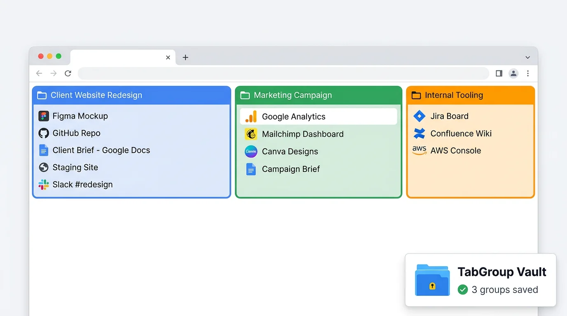
Task: Collapse the Marketing Campaign group header
Action: coord(293,95)
